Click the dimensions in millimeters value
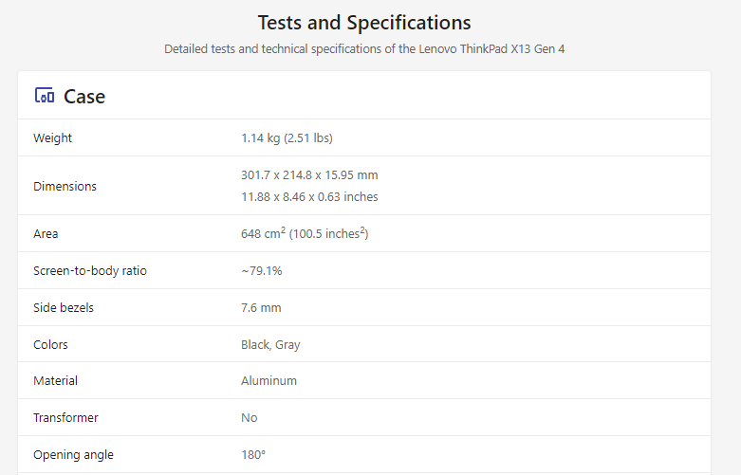 [309, 175]
